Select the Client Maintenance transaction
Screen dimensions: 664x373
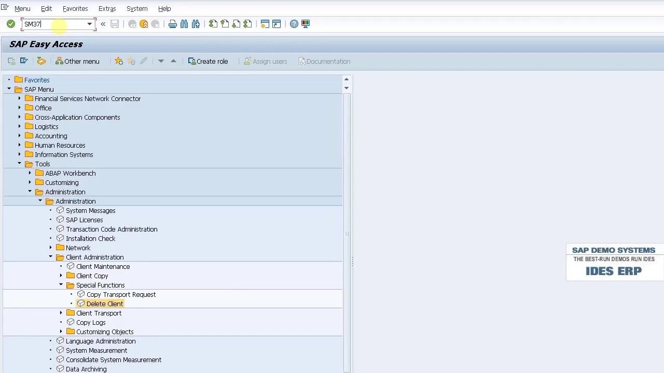pos(103,266)
